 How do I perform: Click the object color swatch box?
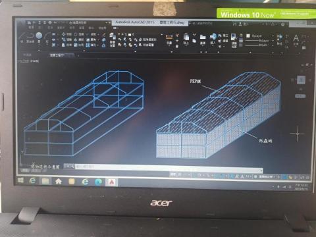[x=248, y=36]
